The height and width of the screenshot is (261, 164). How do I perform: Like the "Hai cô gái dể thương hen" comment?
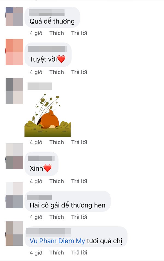tap(57, 217)
